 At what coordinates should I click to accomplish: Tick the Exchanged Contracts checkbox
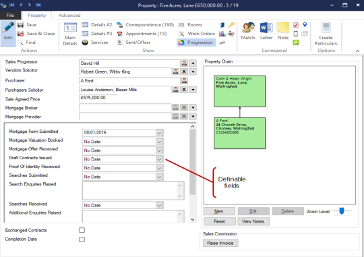tap(82, 230)
